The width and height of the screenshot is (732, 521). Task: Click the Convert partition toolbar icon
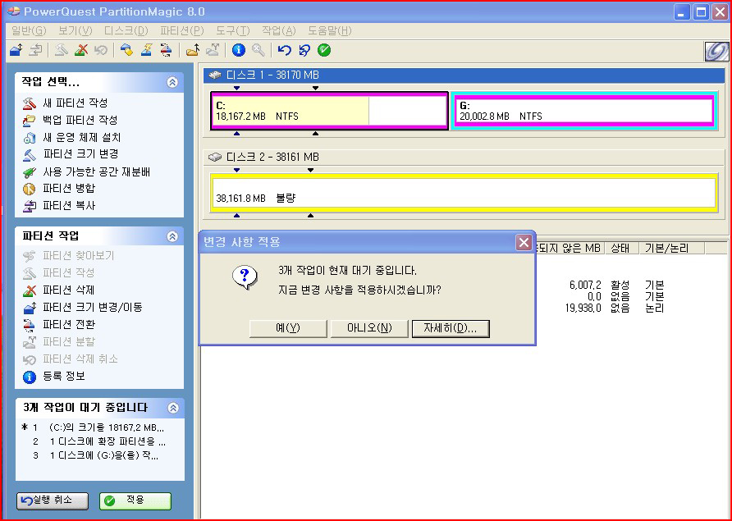[166, 50]
